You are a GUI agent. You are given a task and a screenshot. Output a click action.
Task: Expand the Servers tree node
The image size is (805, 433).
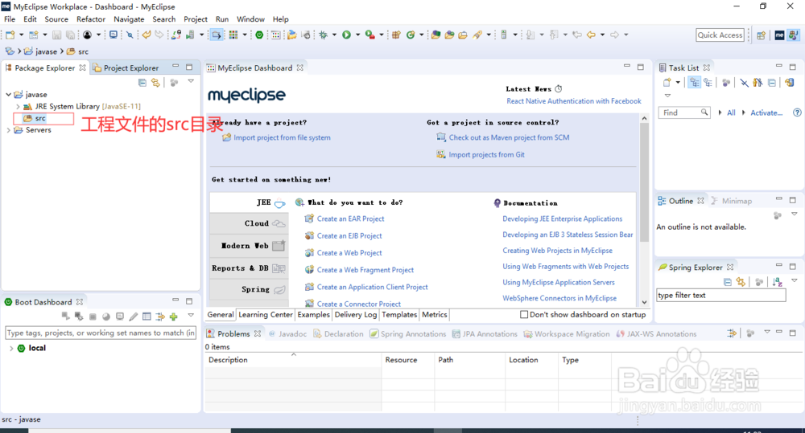pos(8,130)
